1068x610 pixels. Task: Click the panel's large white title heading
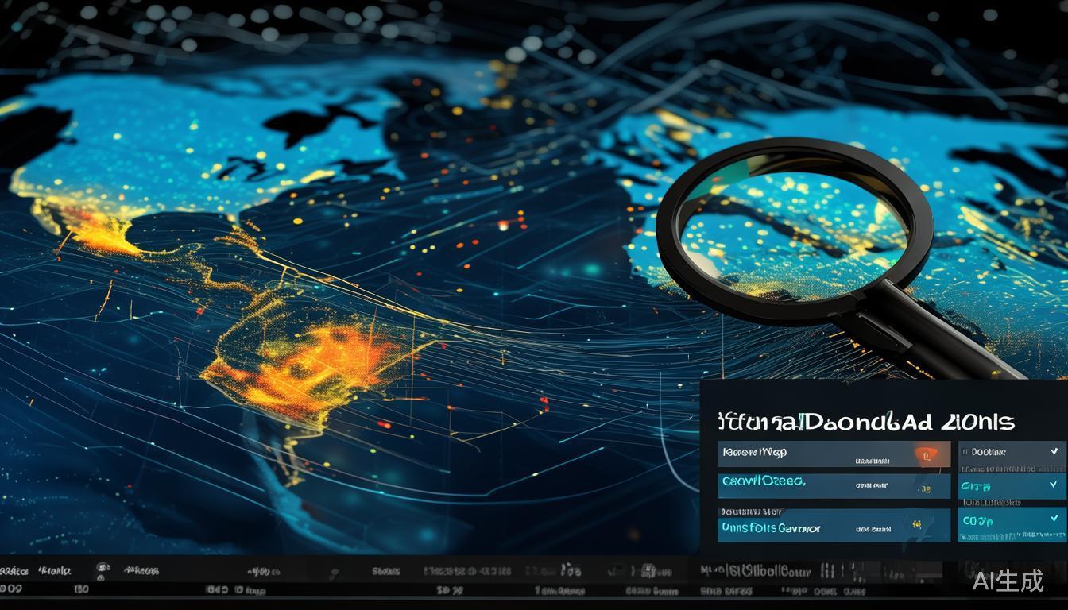coord(865,421)
